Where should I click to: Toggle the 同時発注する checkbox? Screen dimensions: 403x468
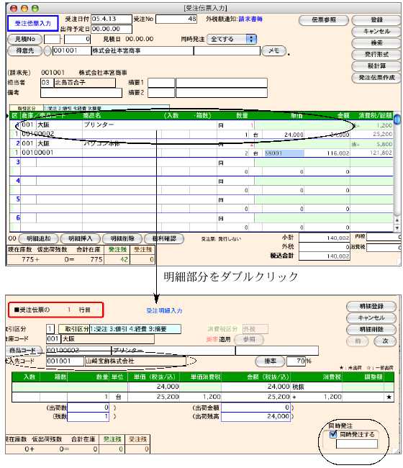coord(333,435)
